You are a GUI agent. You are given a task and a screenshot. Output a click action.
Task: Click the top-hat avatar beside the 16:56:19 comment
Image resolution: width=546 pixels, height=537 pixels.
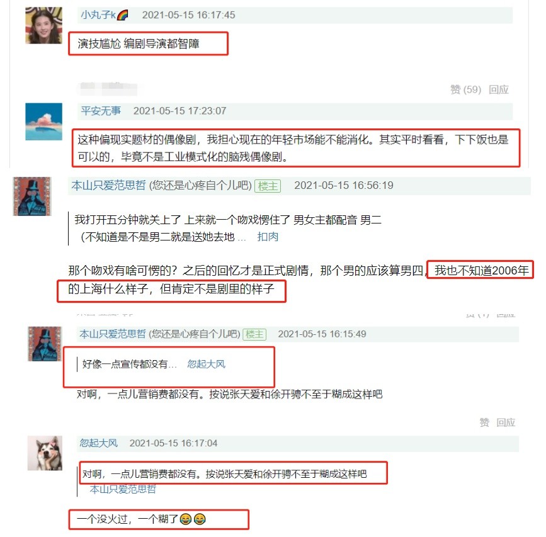point(32,196)
